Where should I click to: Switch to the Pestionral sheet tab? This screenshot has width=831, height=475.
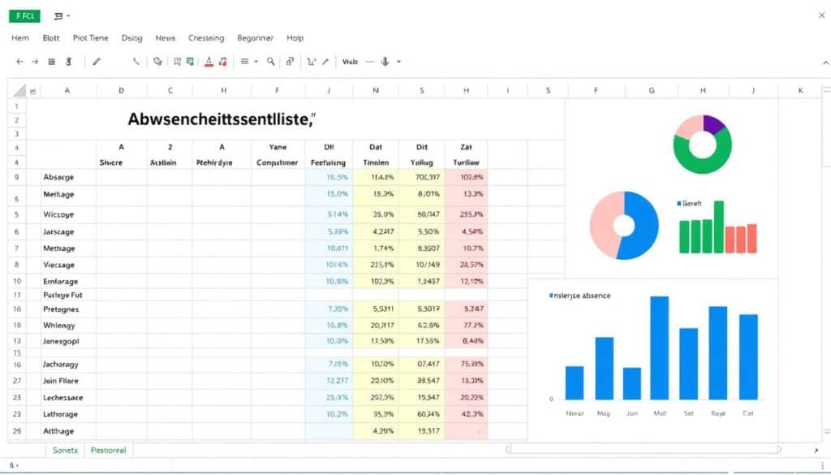108,449
